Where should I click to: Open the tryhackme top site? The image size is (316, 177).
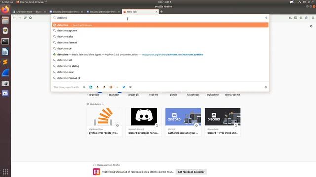click(213, 94)
